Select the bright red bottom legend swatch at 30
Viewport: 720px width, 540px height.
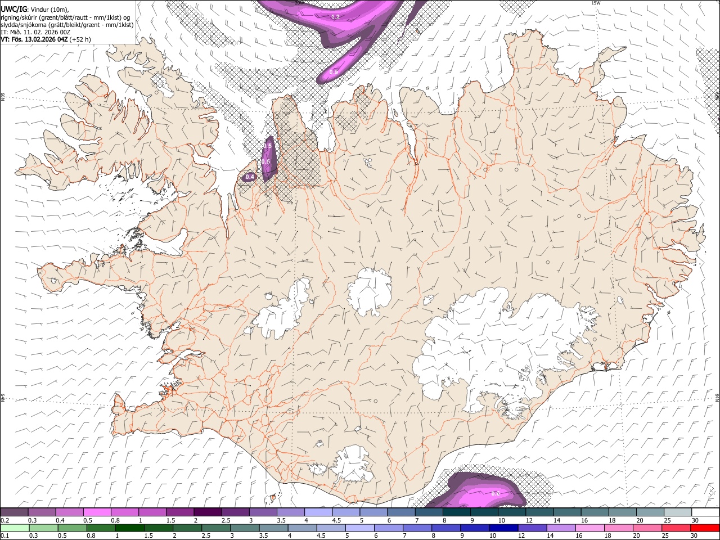[x=705, y=528]
